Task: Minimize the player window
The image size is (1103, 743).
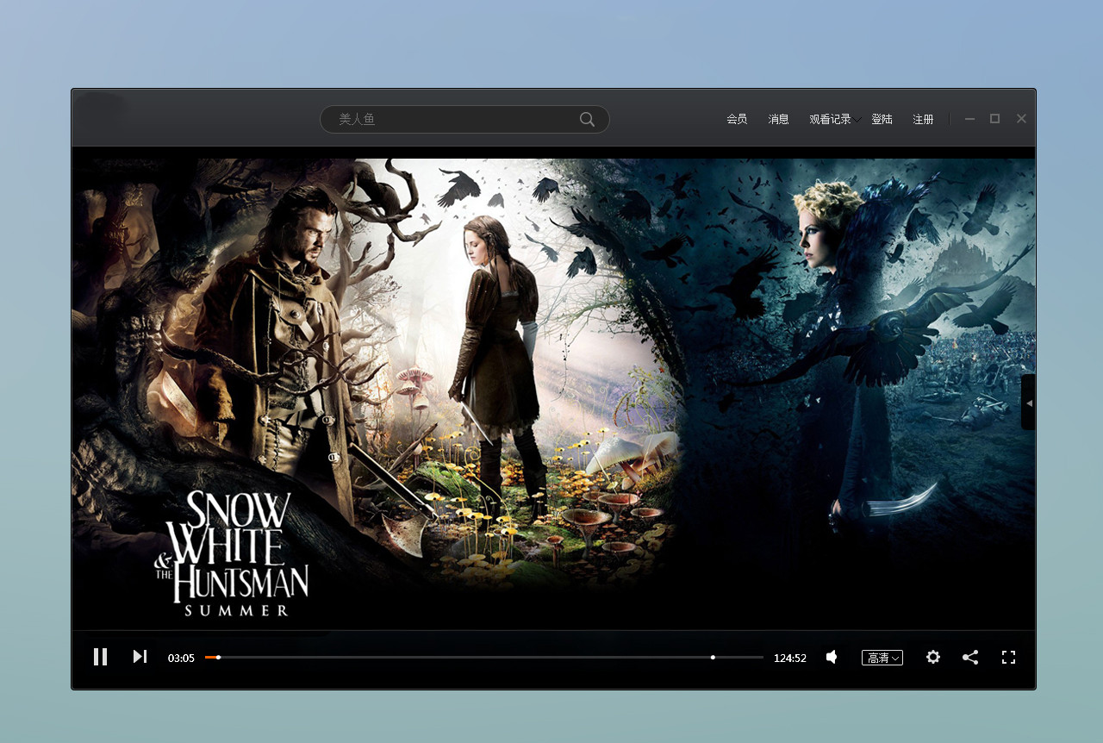Action: 969,119
